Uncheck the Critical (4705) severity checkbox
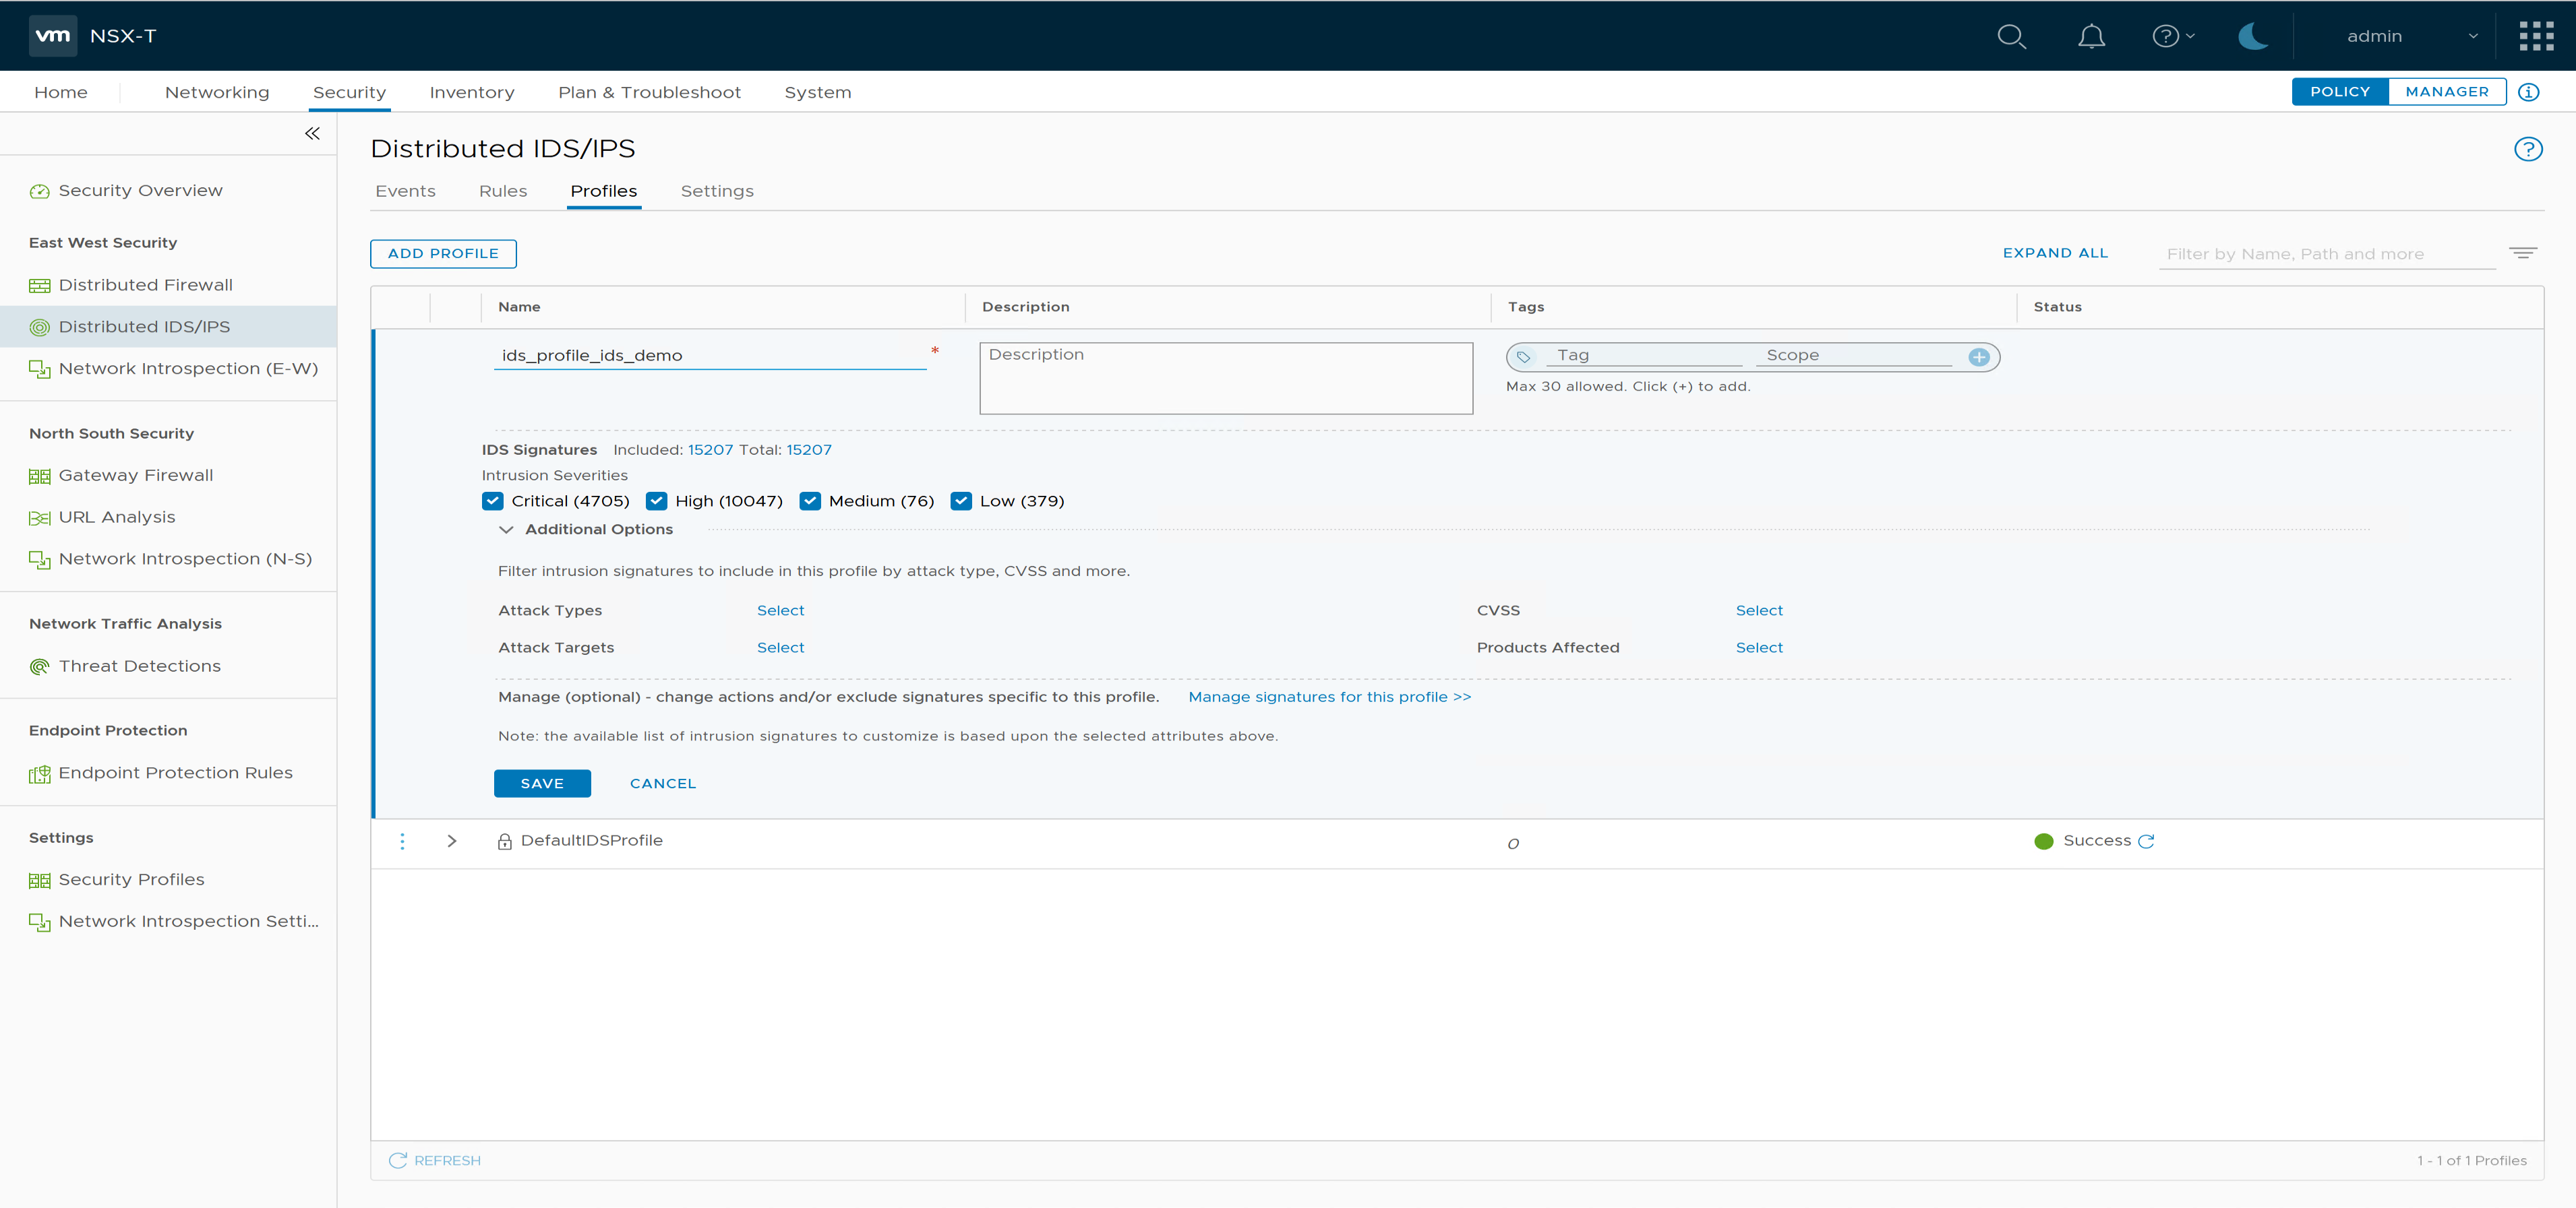 click(x=492, y=501)
